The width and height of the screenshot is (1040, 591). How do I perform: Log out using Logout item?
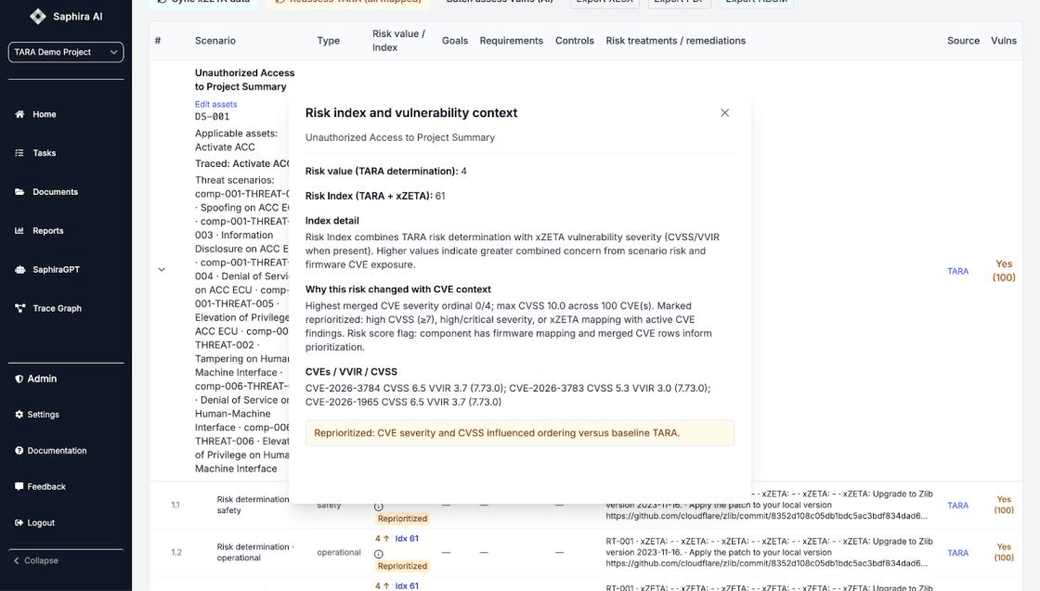click(x=41, y=522)
